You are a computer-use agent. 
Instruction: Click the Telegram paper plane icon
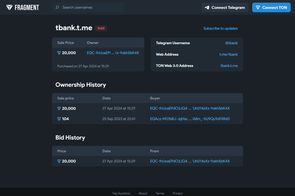[207, 7]
